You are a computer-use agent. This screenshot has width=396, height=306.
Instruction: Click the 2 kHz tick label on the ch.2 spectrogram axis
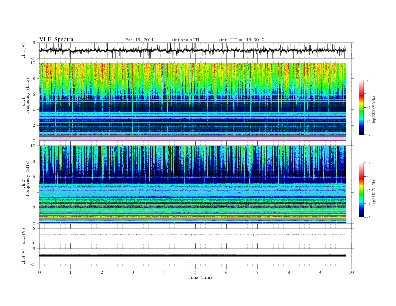click(35, 208)
